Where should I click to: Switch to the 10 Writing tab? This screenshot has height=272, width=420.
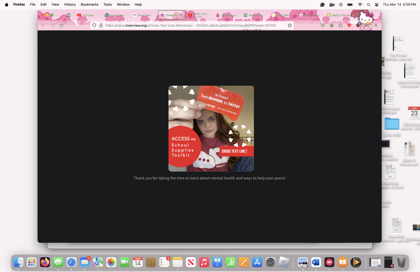227,15
